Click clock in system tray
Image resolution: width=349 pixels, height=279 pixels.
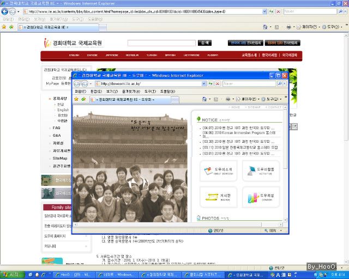(x=338, y=275)
